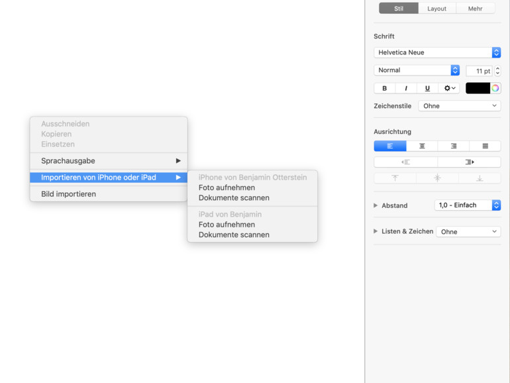Open advanced text options gear menu
This screenshot has height=383, width=510.
pyautogui.click(x=449, y=88)
